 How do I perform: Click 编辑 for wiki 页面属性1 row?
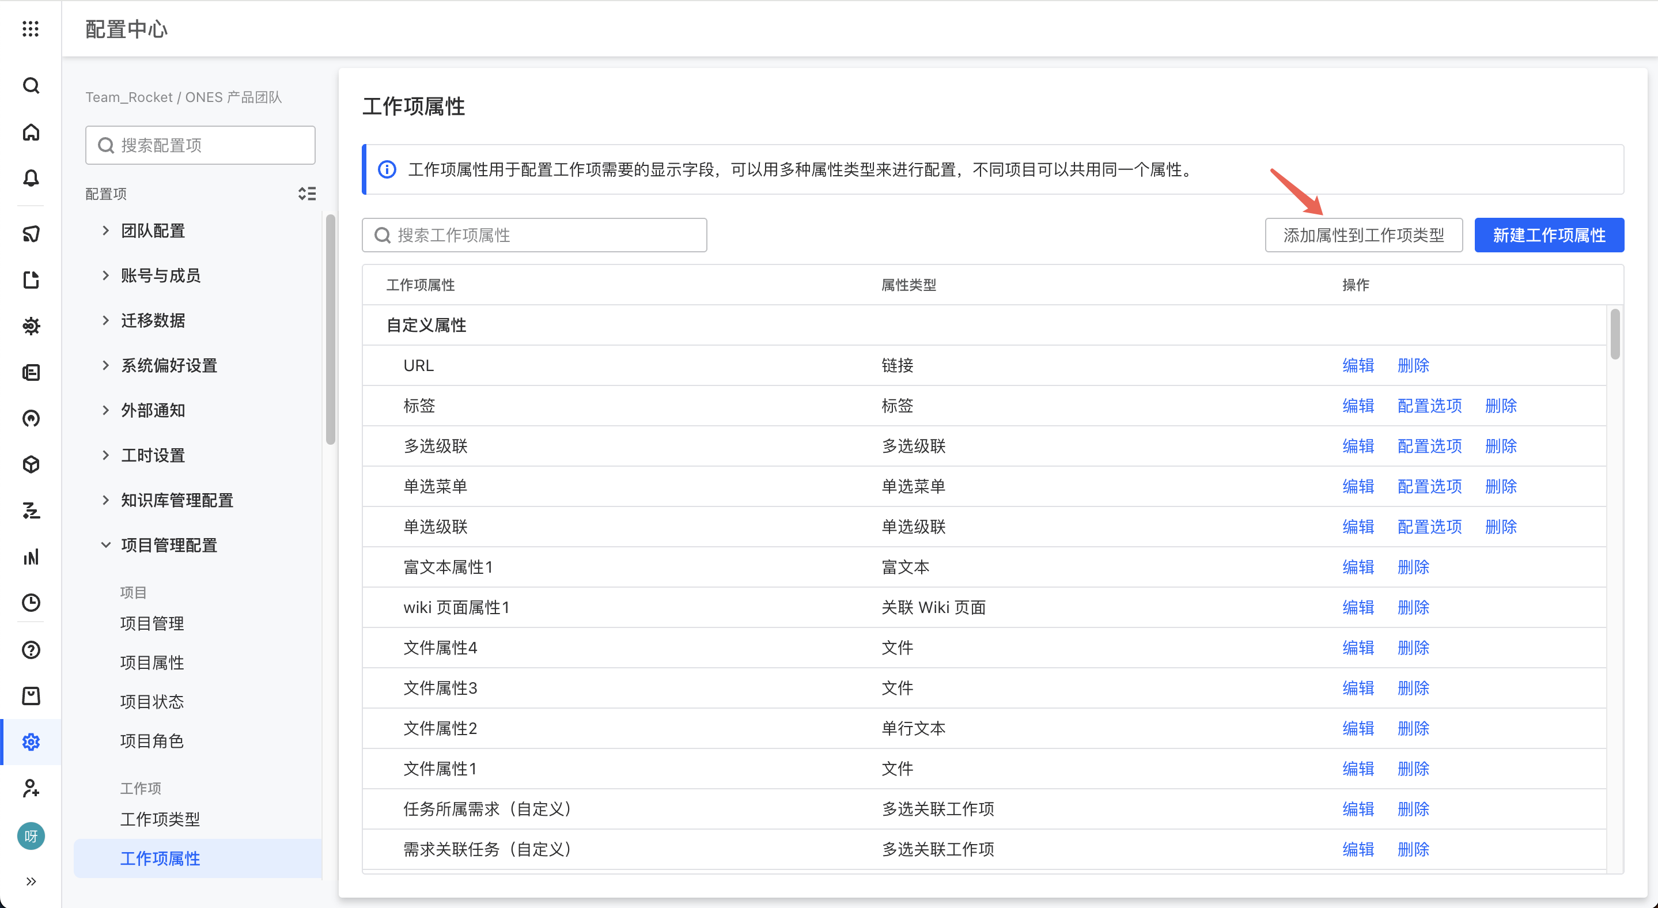point(1358,607)
